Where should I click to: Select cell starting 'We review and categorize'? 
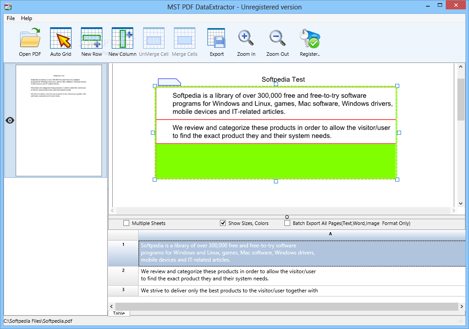click(x=302, y=276)
